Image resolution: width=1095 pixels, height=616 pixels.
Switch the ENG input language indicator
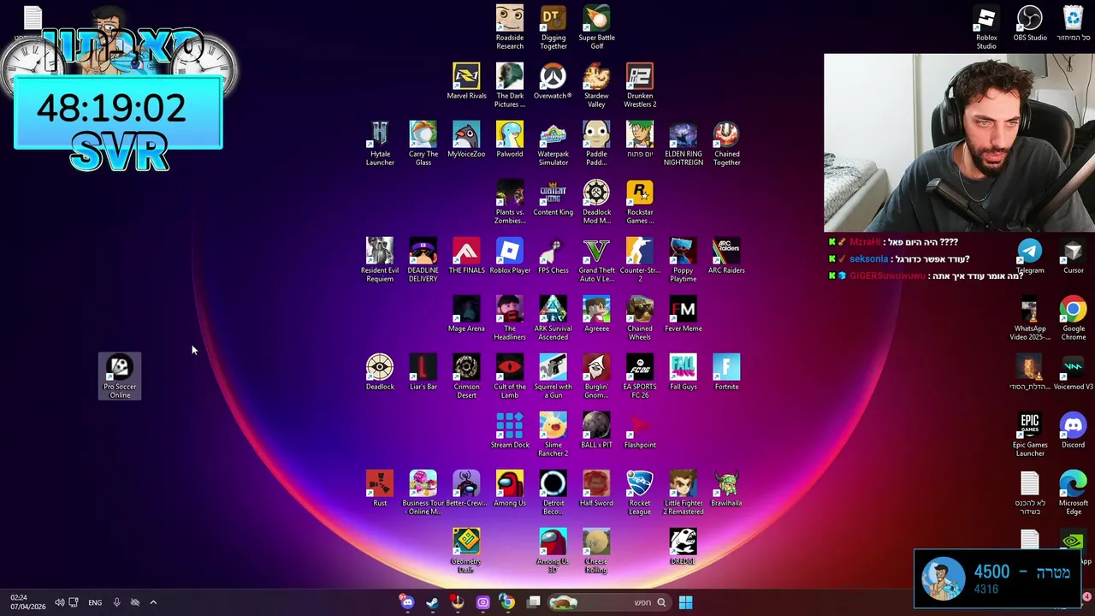point(95,602)
